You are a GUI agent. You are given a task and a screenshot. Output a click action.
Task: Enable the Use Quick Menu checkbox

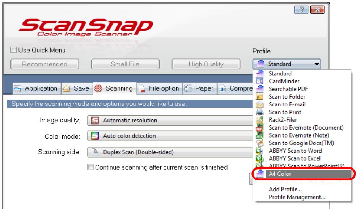(x=14, y=50)
